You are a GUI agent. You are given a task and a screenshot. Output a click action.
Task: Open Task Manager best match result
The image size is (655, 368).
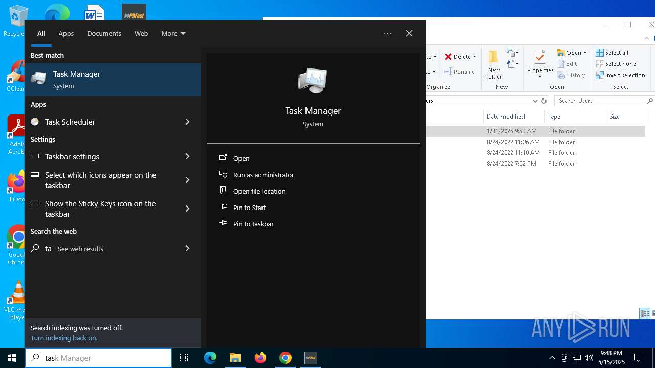coord(113,80)
